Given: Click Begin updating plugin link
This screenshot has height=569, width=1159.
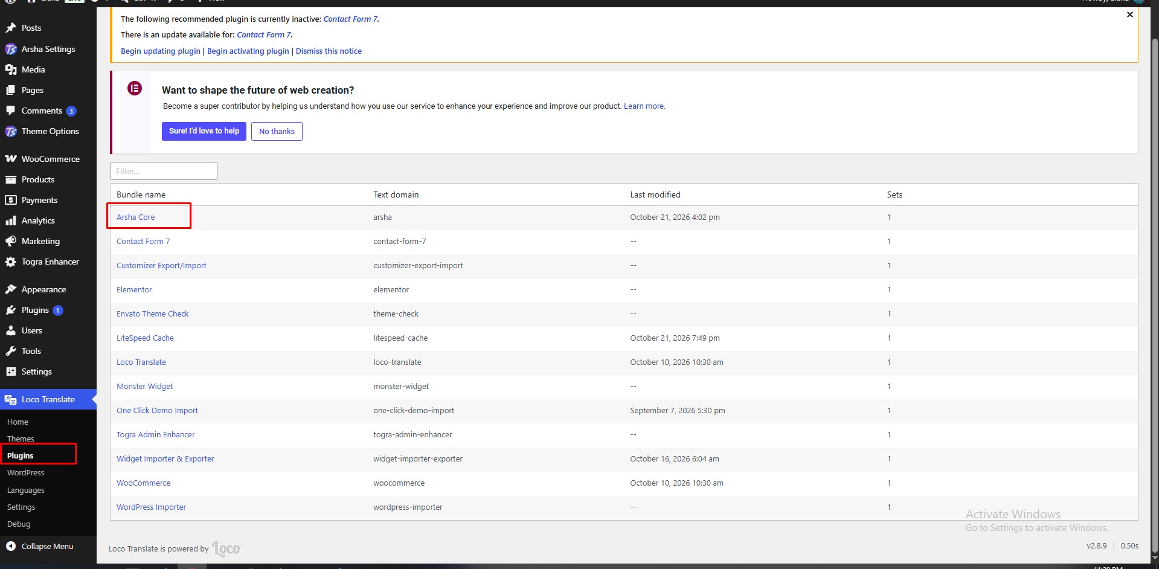Looking at the screenshot, I should (161, 51).
